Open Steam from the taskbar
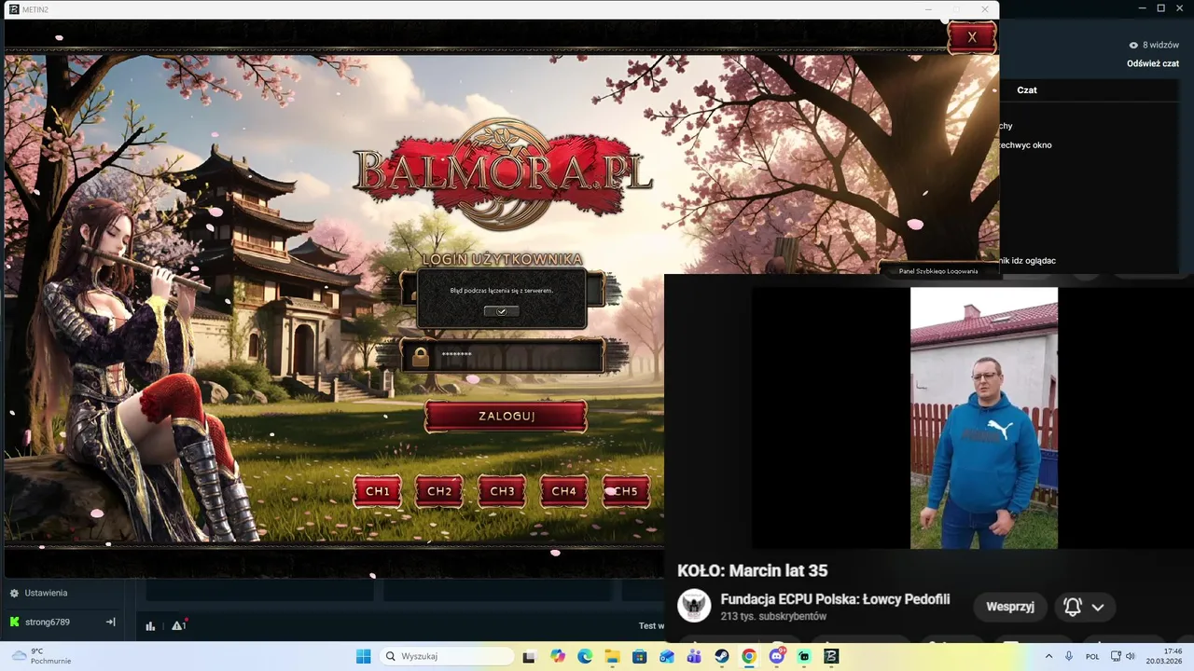The width and height of the screenshot is (1194, 671). point(722,656)
